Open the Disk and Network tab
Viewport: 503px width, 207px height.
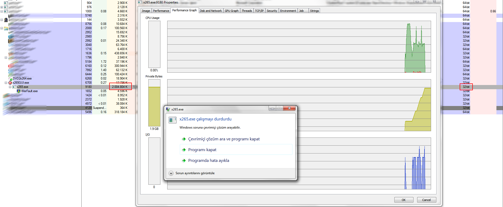point(211,11)
